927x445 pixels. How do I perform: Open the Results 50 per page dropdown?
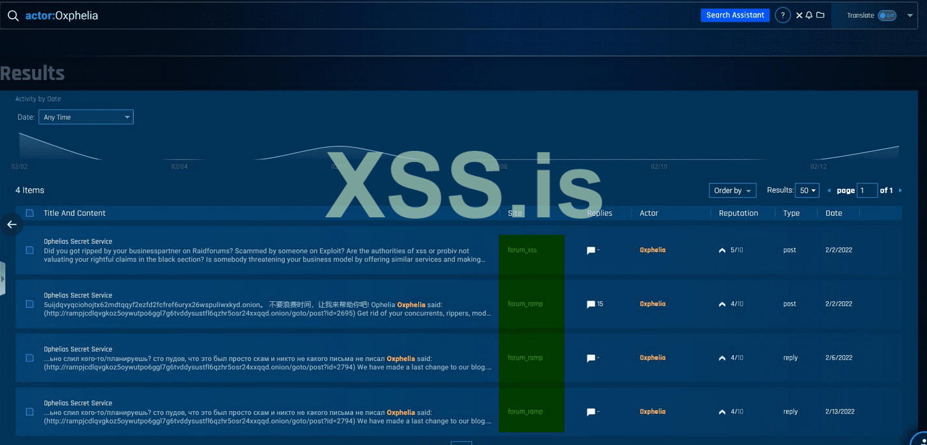click(807, 191)
